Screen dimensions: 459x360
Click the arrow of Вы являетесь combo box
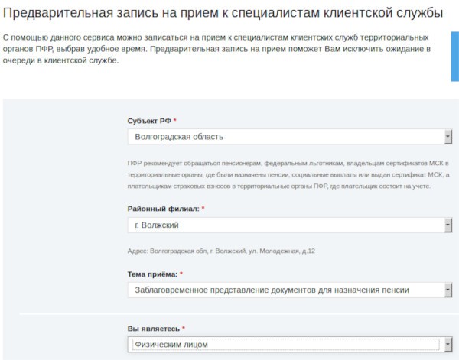(448, 345)
